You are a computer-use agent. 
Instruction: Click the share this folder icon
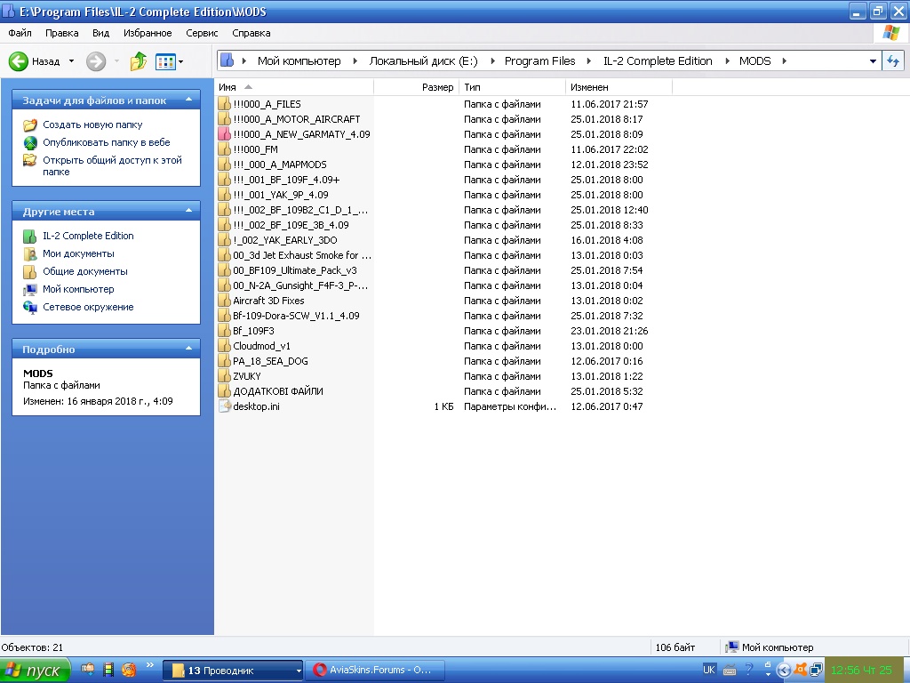pos(30,160)
